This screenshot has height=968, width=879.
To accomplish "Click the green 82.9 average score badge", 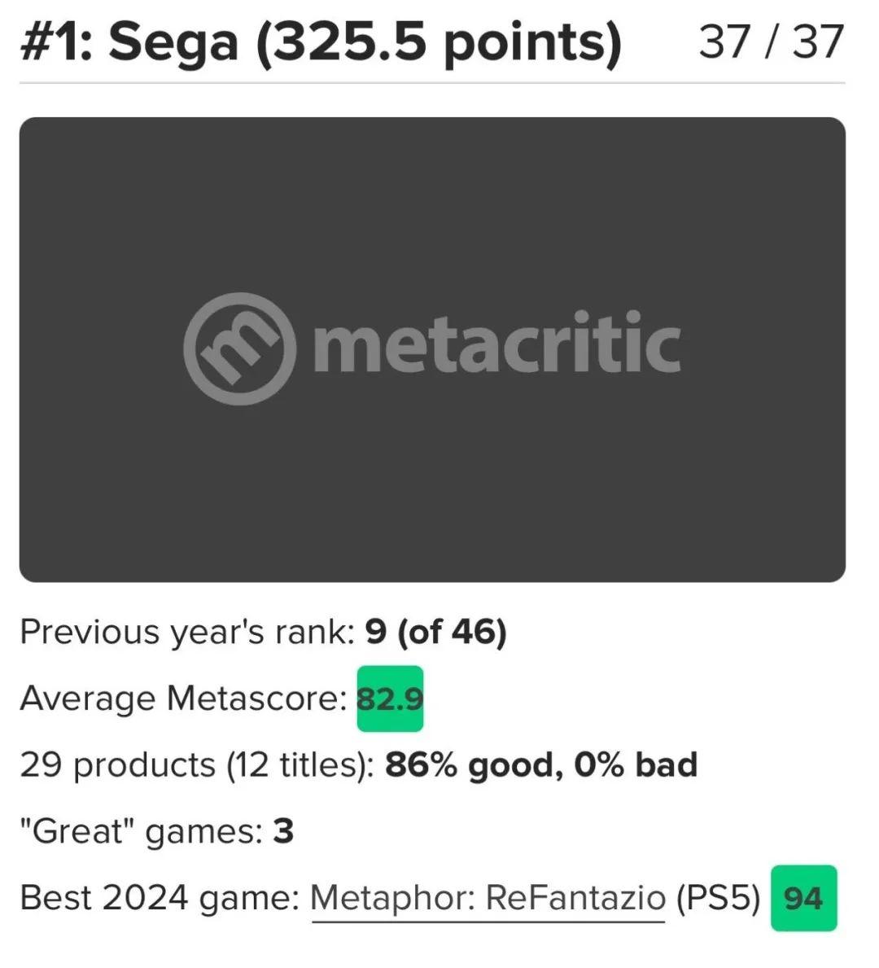I will click(390, 699).
